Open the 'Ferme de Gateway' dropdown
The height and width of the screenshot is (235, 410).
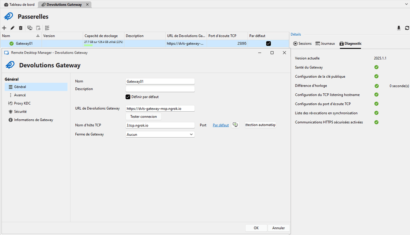tap(160, 135)
